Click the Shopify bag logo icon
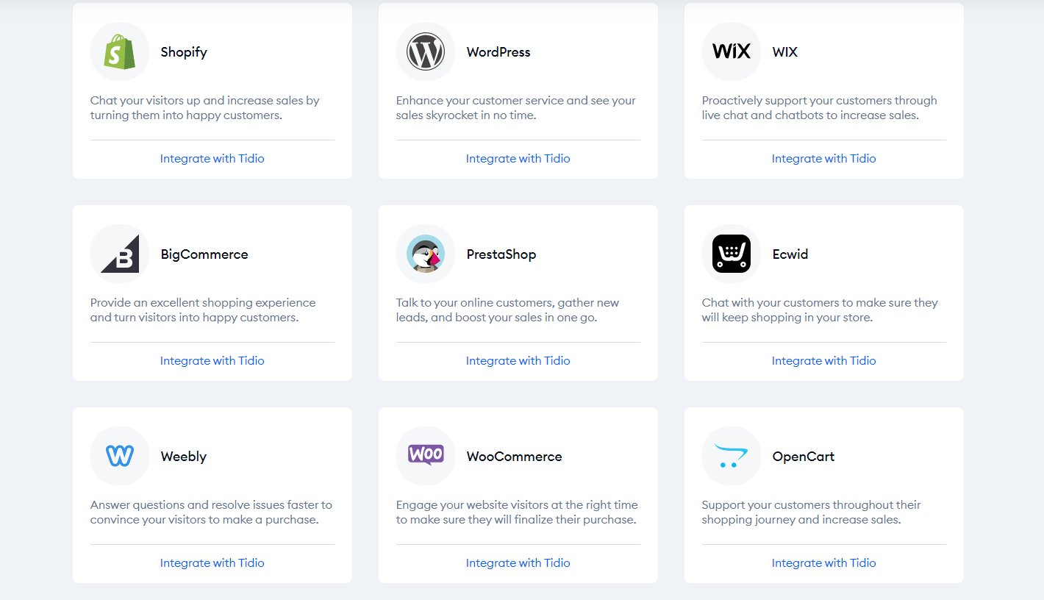1044x600 pixels. coord(120,51)
